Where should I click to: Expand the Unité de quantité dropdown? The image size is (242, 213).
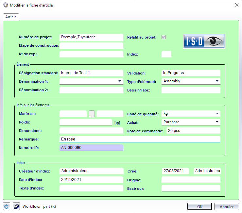pyautogui.click(x=217, y=114)
